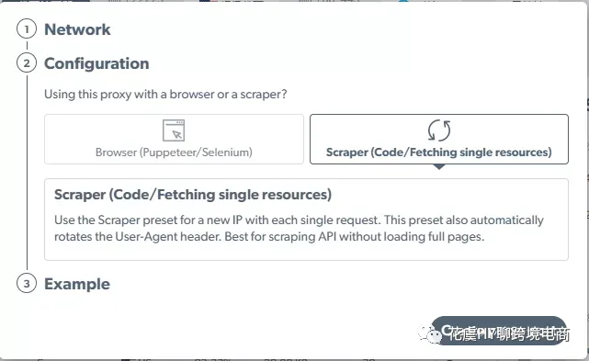Screen dimensions: 589x361
Task: Collapse the Configuration step heading
Action: (x=96, y=63)
